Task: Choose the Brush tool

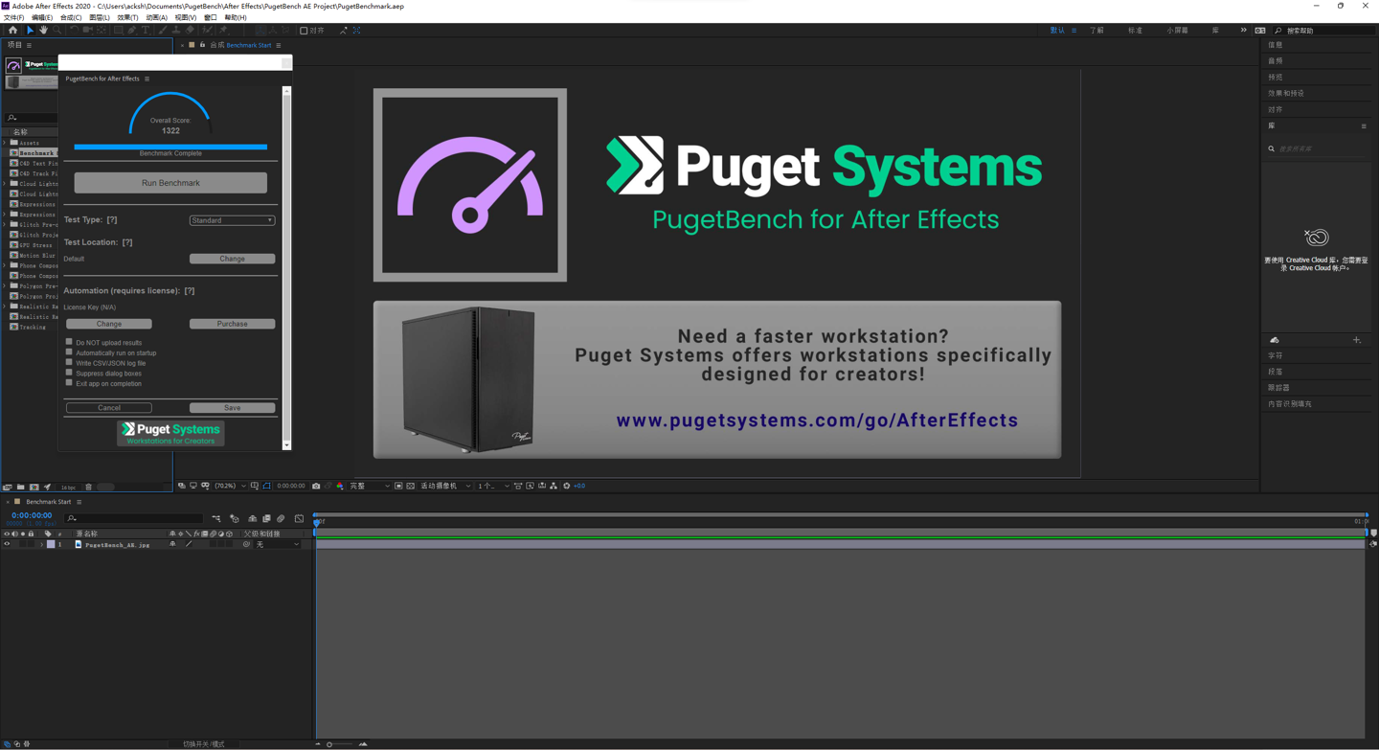Action: click(163, 31)
